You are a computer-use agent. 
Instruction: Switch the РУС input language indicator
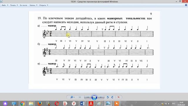(x=174, y=104)
